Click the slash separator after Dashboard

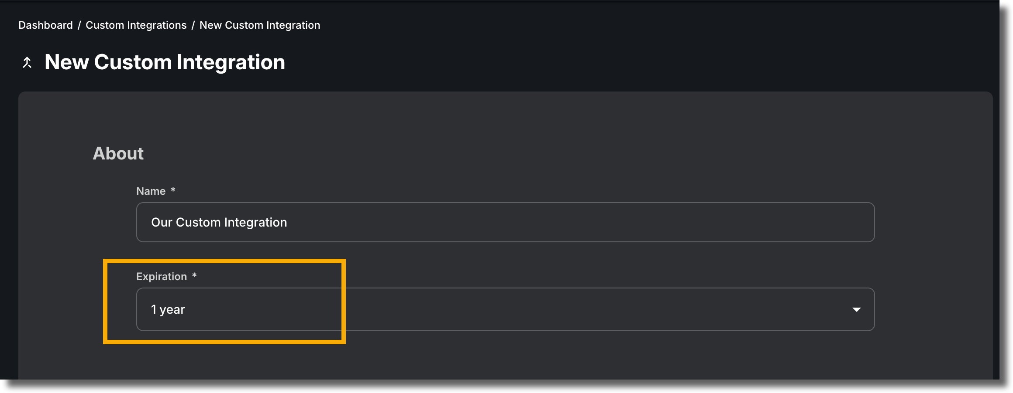coord(79,25)
